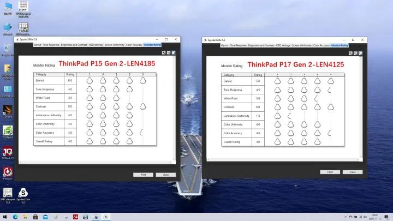The width and height of the screenshot is (393, 221).
Task: Select 'White Point' row label in P15 table
Action: (x=43, y=98)
